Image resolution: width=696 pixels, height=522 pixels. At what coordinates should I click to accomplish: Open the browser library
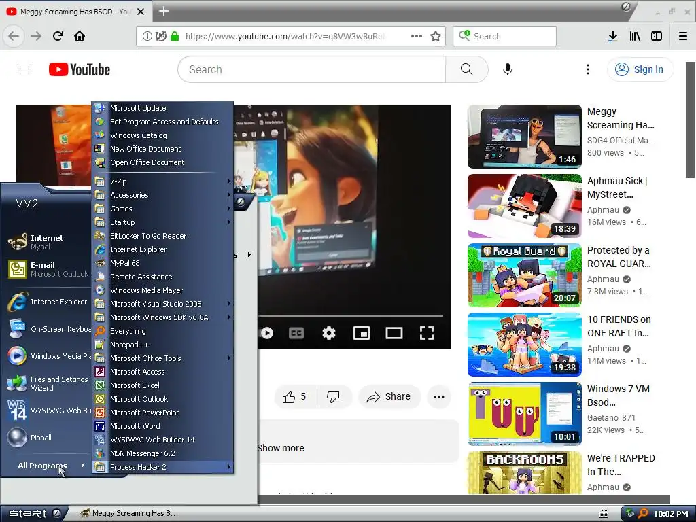click(x=635, y=36)
